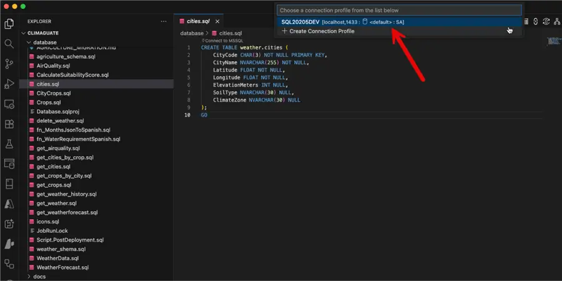The image size is (562, 281).
Task: Switch to the cities.sql tab
Action: coord(199,21)
